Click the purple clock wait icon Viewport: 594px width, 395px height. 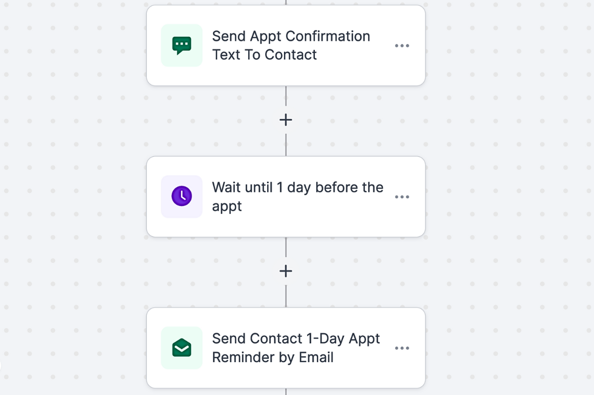(x=182, y=196)
